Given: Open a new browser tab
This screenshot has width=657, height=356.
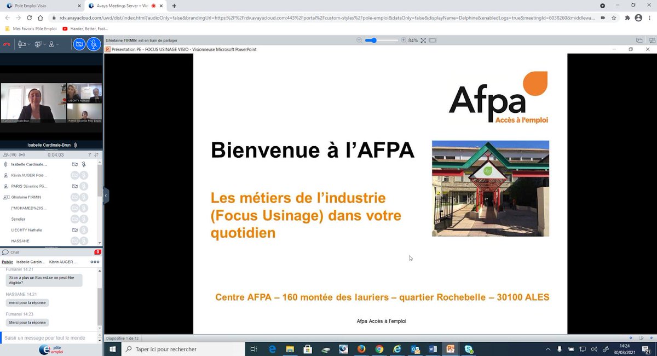Looking at the screenshot, I should pos(174,5).
